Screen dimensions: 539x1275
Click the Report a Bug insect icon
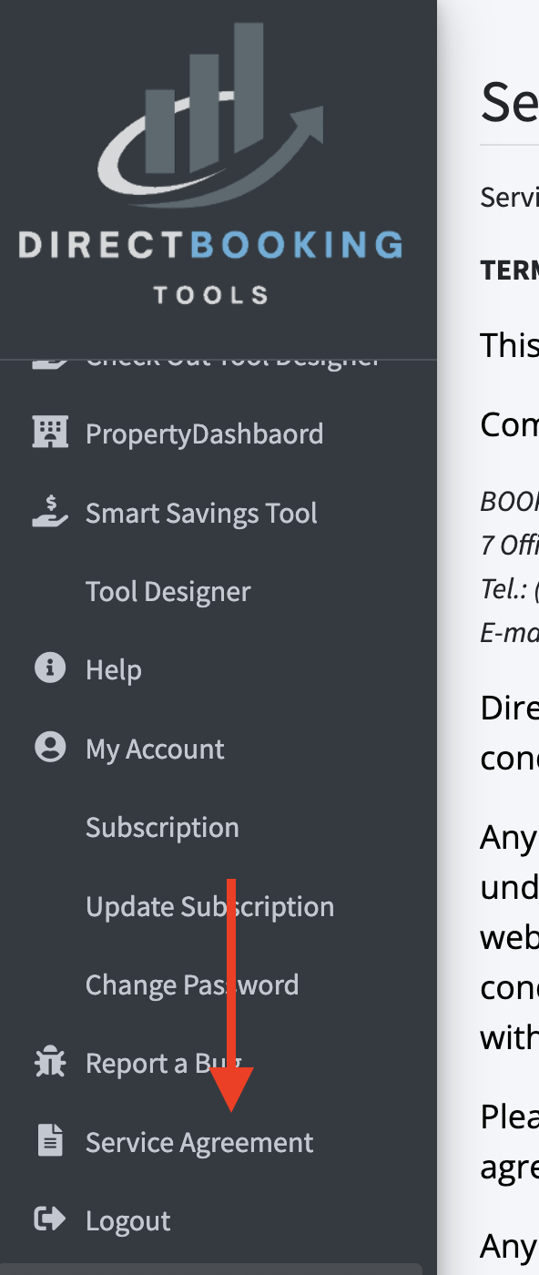[48, 1062]
